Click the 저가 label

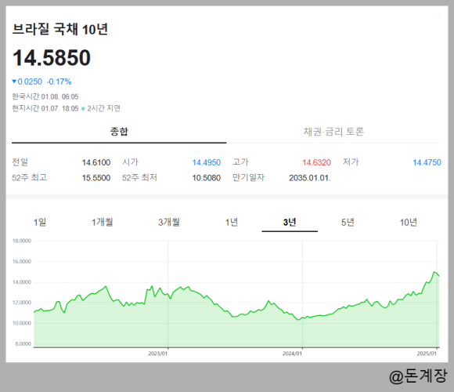[351, 162]
